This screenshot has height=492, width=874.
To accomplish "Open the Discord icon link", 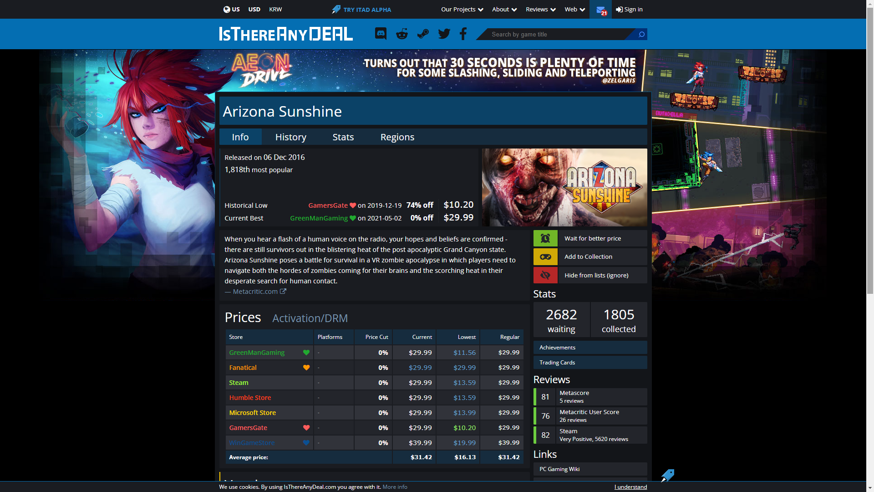I will (381, 34).
